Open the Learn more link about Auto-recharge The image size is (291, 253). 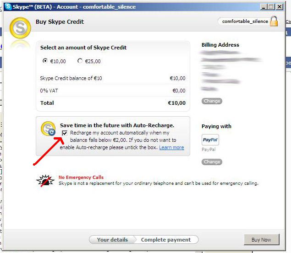(x=171, y=148)
